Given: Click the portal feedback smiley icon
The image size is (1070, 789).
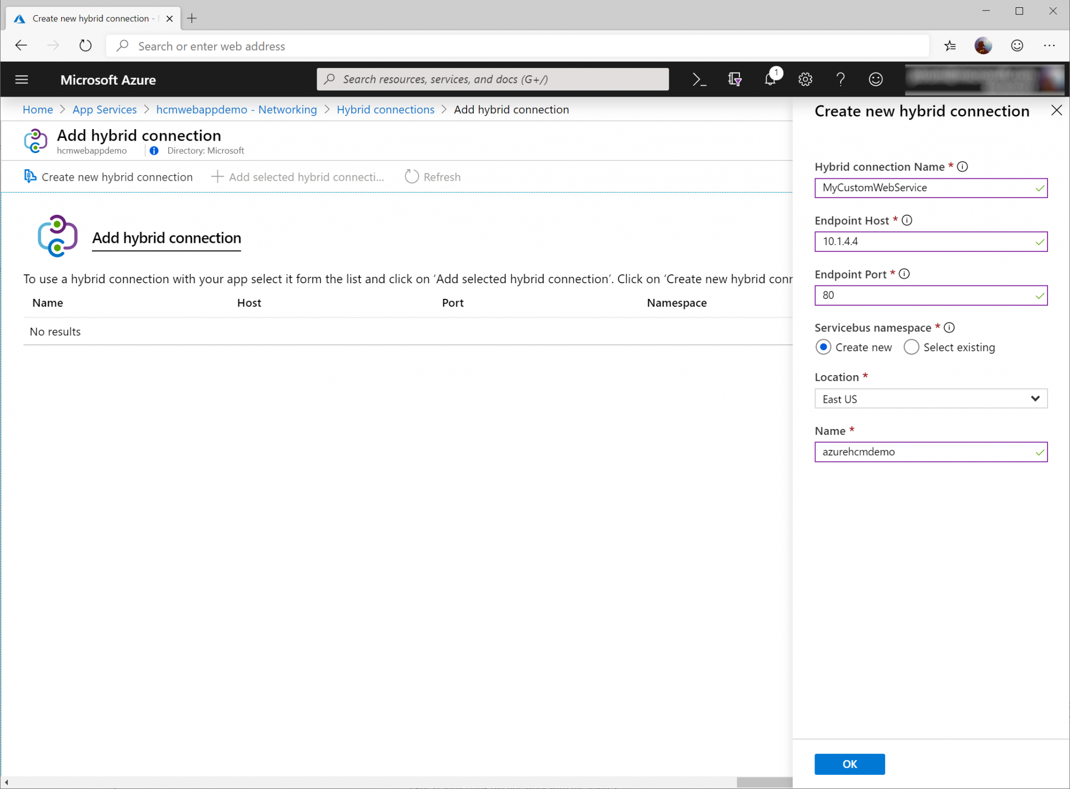Looking at the screenshot, I should (x=876, y=79).
